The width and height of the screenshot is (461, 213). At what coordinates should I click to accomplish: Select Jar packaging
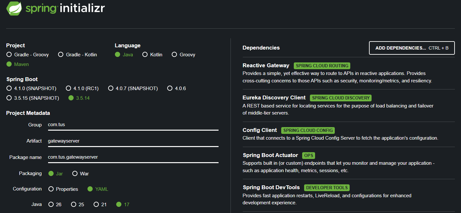(56, 173)
